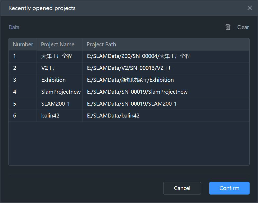Click path E:/SLAMData/新加坡展厅/Exhibition
The image size is (258, 203).
tap(130, 80)
